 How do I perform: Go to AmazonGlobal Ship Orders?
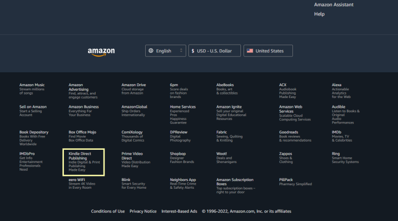tap(134, 111)
